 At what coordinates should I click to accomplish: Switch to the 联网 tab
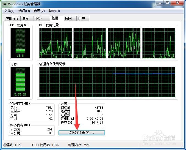70,18
